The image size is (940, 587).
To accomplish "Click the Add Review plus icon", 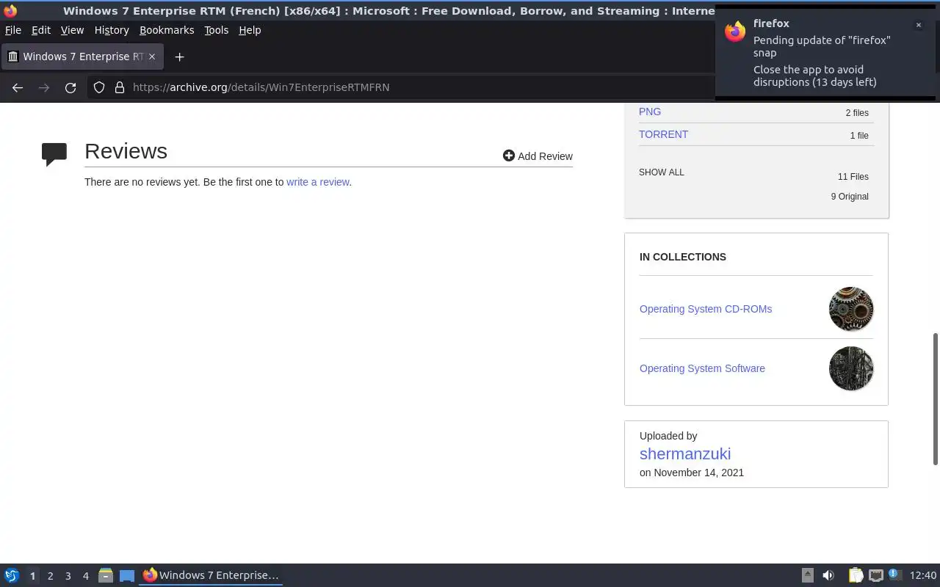I will 509,156.
